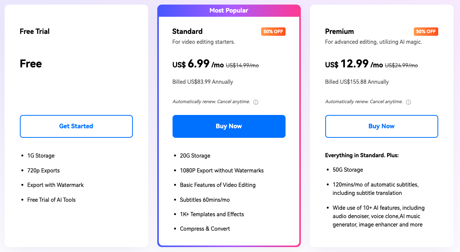
Task: Click Get Started on Free Trial
Action: tap(76, 126)
